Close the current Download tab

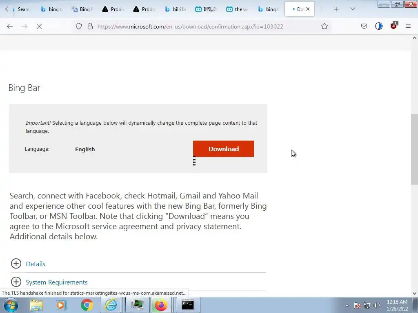(308, 9)
